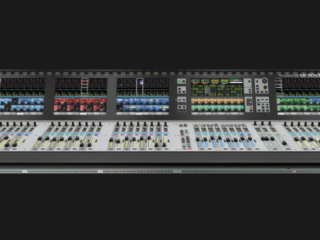Select the purple highlighted block on blue bank screen

point(141,82)
